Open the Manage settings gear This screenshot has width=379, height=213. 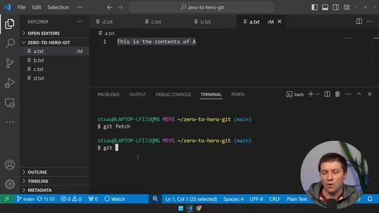pos(9,184)
